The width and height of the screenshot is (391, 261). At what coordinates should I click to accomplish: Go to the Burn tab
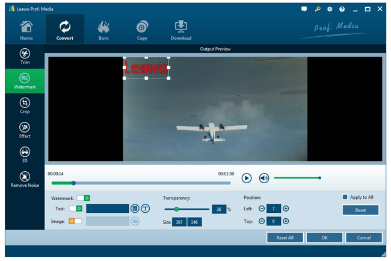[x=103, y=30]
